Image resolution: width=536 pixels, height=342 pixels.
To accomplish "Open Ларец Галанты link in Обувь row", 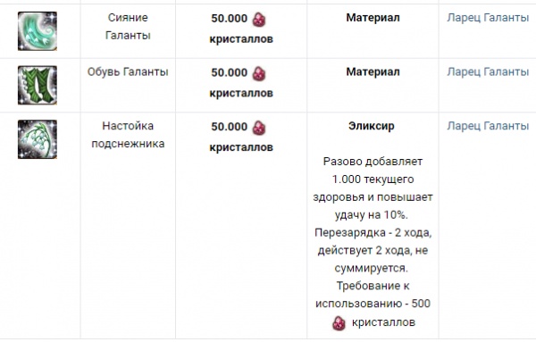I will click(x=488, y=71).
